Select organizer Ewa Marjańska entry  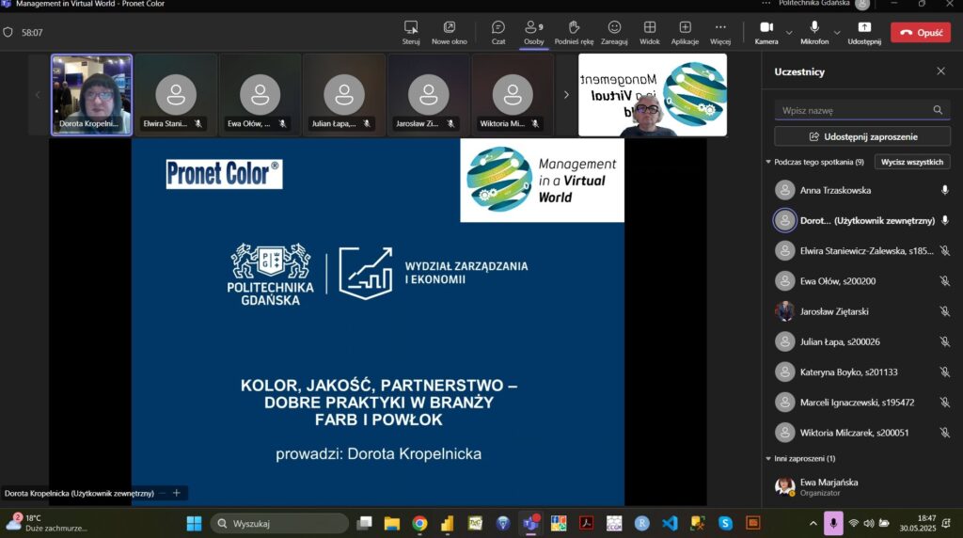(x=862, y=487)
